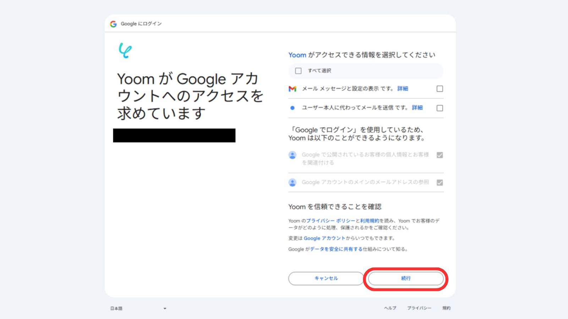568x319 pixels.
Task: Click the blue dot icon for send-mail permission
Action: (x=292, y=108)
